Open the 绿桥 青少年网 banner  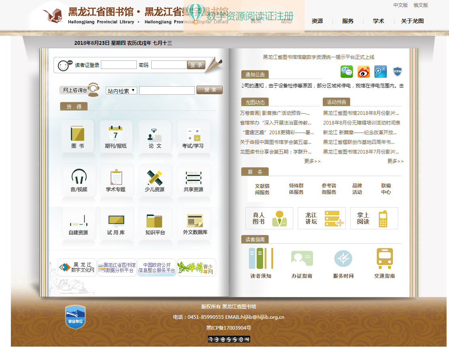coord(196,268)
